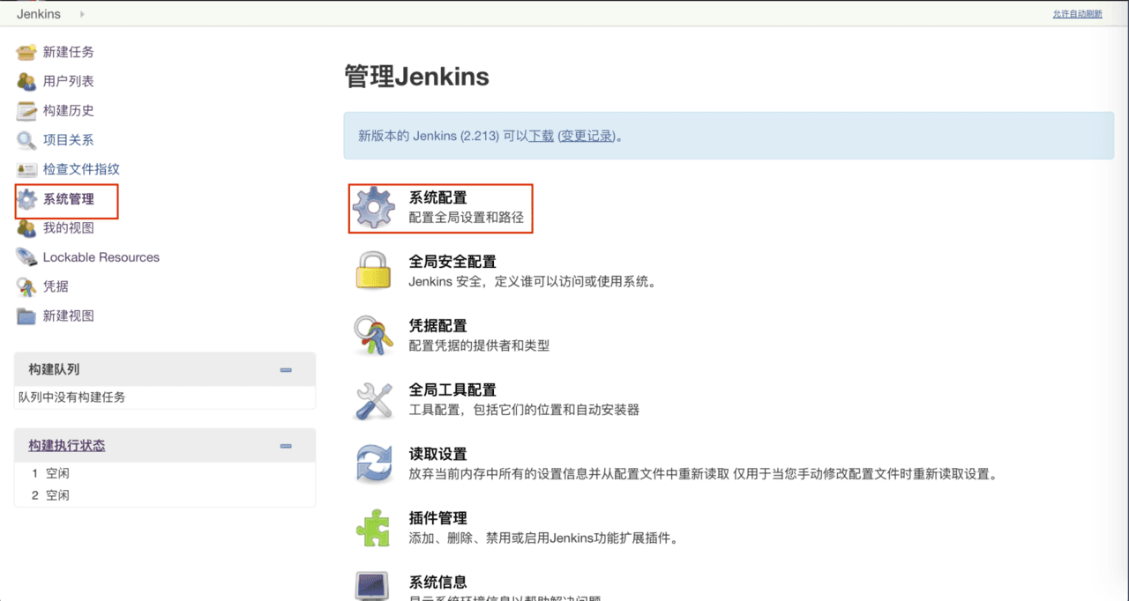Open the 插件管理 title link
The width and height of the screenshot is (1129, 601).
[437, 518]
